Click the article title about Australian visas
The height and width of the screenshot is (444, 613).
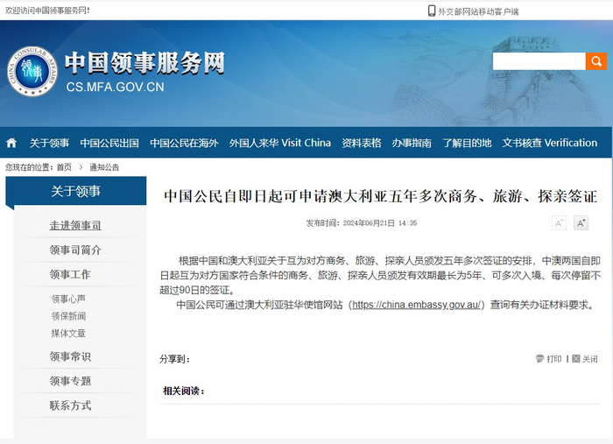380,196
